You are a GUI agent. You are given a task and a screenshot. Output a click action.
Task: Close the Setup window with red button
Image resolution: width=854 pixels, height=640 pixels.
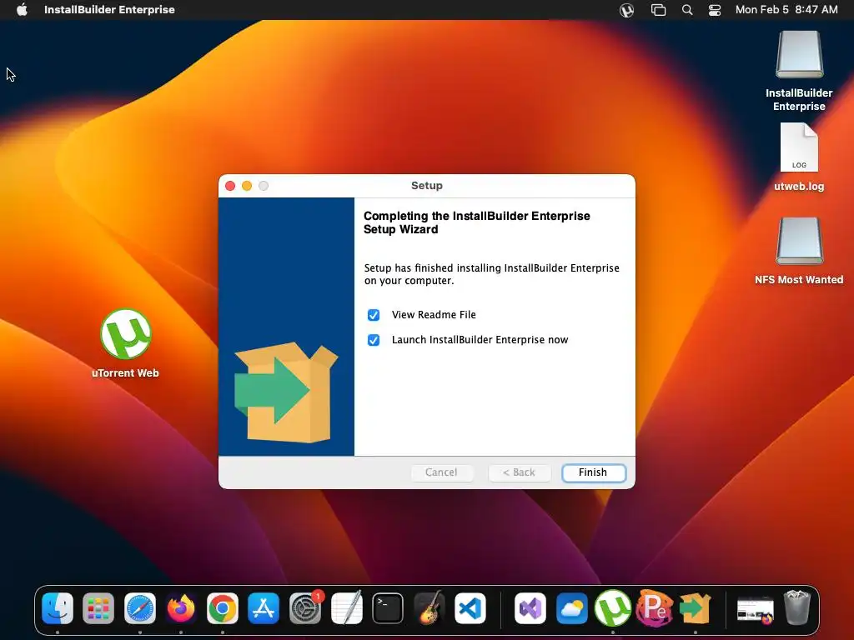click(230, 186)
